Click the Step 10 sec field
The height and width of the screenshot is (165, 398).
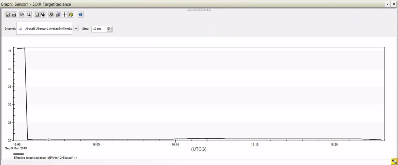tap(99, 29)
